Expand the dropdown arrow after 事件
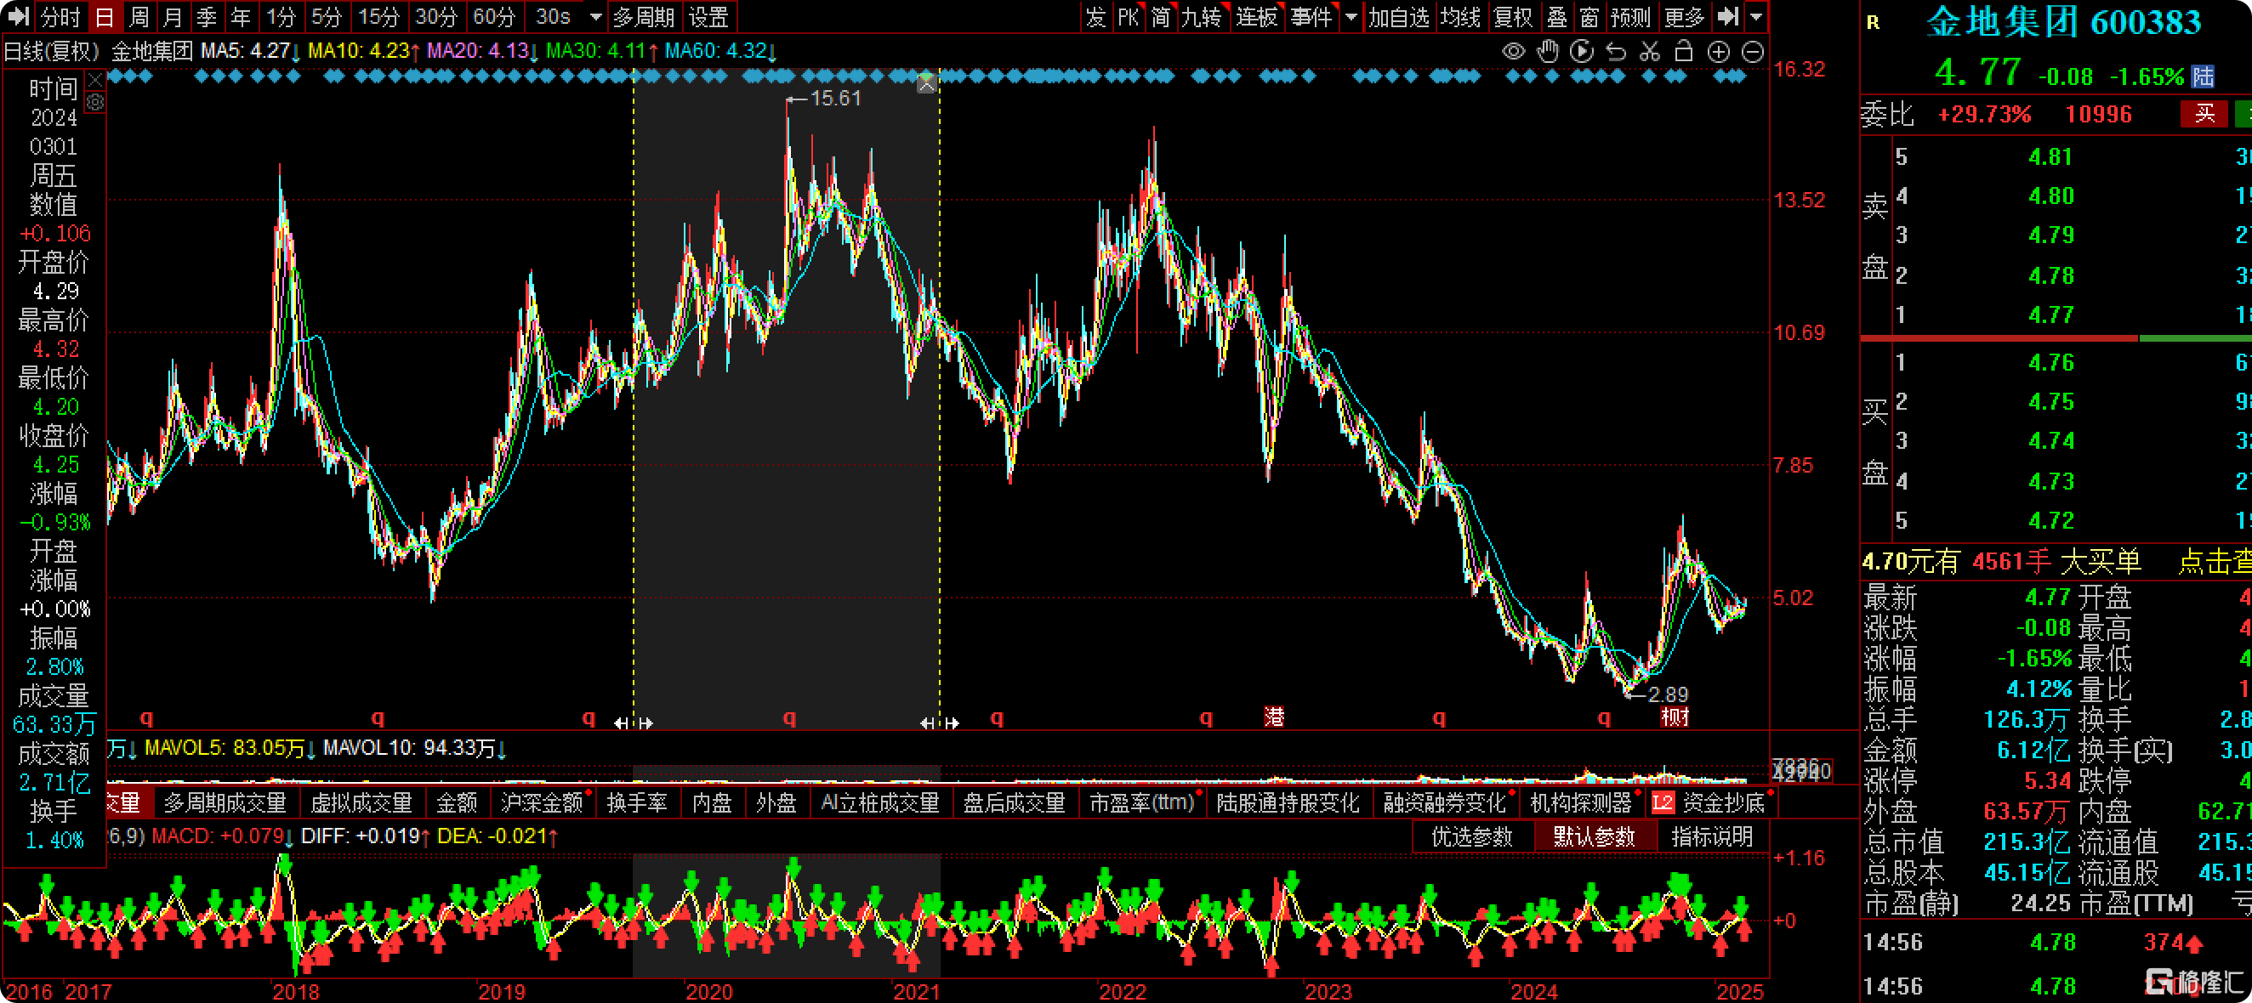 tap(1351, 17)
